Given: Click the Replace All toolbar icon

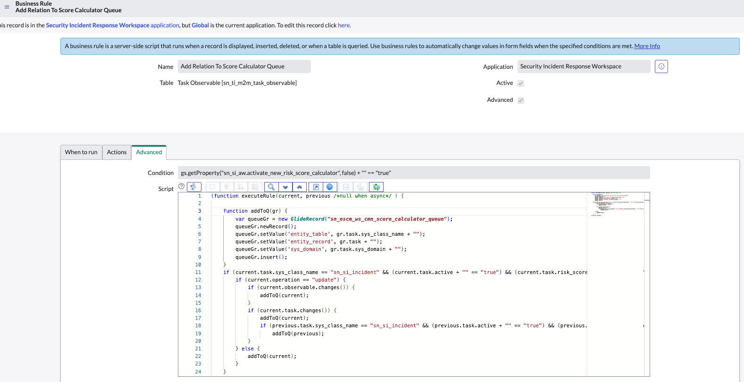Looking at the screenshot, I should [x=255, y=187].
